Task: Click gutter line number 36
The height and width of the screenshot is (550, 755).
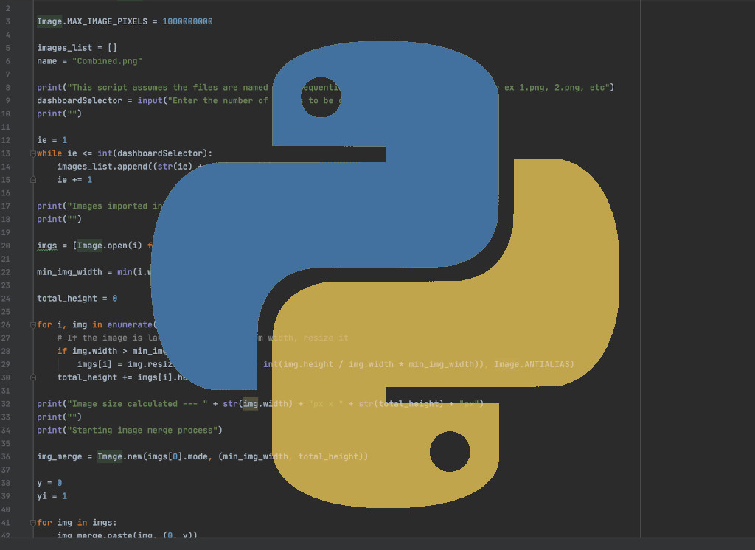Action: tap(6, 456)
